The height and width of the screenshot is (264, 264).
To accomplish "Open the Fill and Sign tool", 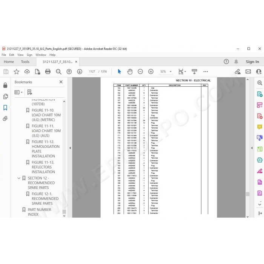I will pyautogui.click(x=259, y=171).
